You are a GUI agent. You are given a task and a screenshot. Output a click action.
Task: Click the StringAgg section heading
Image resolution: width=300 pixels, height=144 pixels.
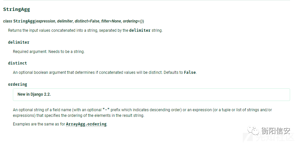tap(17, 9)
